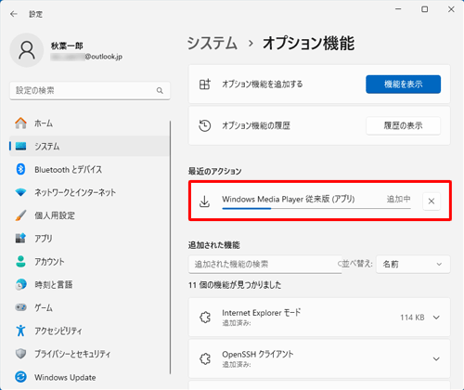Open the 並べ替え 名前 sort dropdown
464x390 pixels.
click(413, 264)
